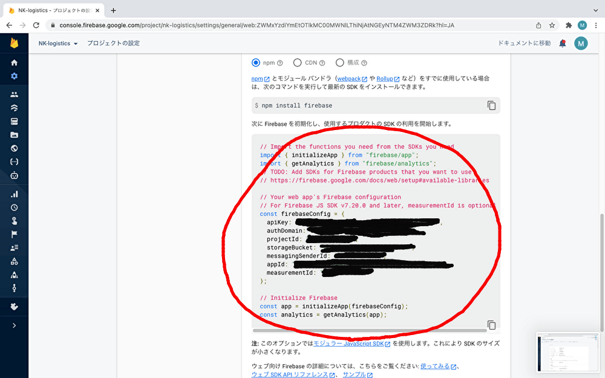This screenshot has height=378, width=605.
Task: Expand the sidebar navigation chevron
Action: [x=15, y=325]
